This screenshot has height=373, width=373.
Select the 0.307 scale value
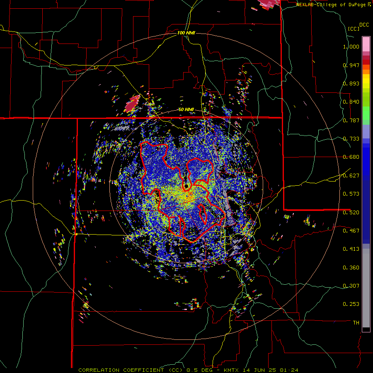coord(351,286)
